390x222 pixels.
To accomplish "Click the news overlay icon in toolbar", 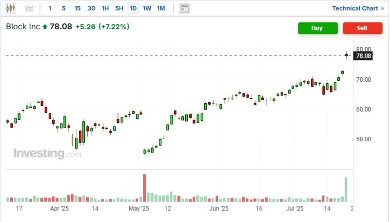I will pos(184,8).
